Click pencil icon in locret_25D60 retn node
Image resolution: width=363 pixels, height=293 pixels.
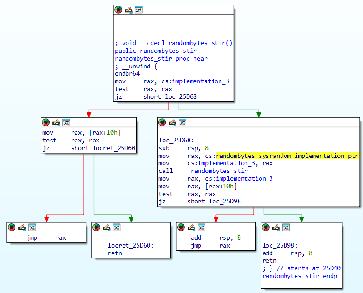point(107,227)
